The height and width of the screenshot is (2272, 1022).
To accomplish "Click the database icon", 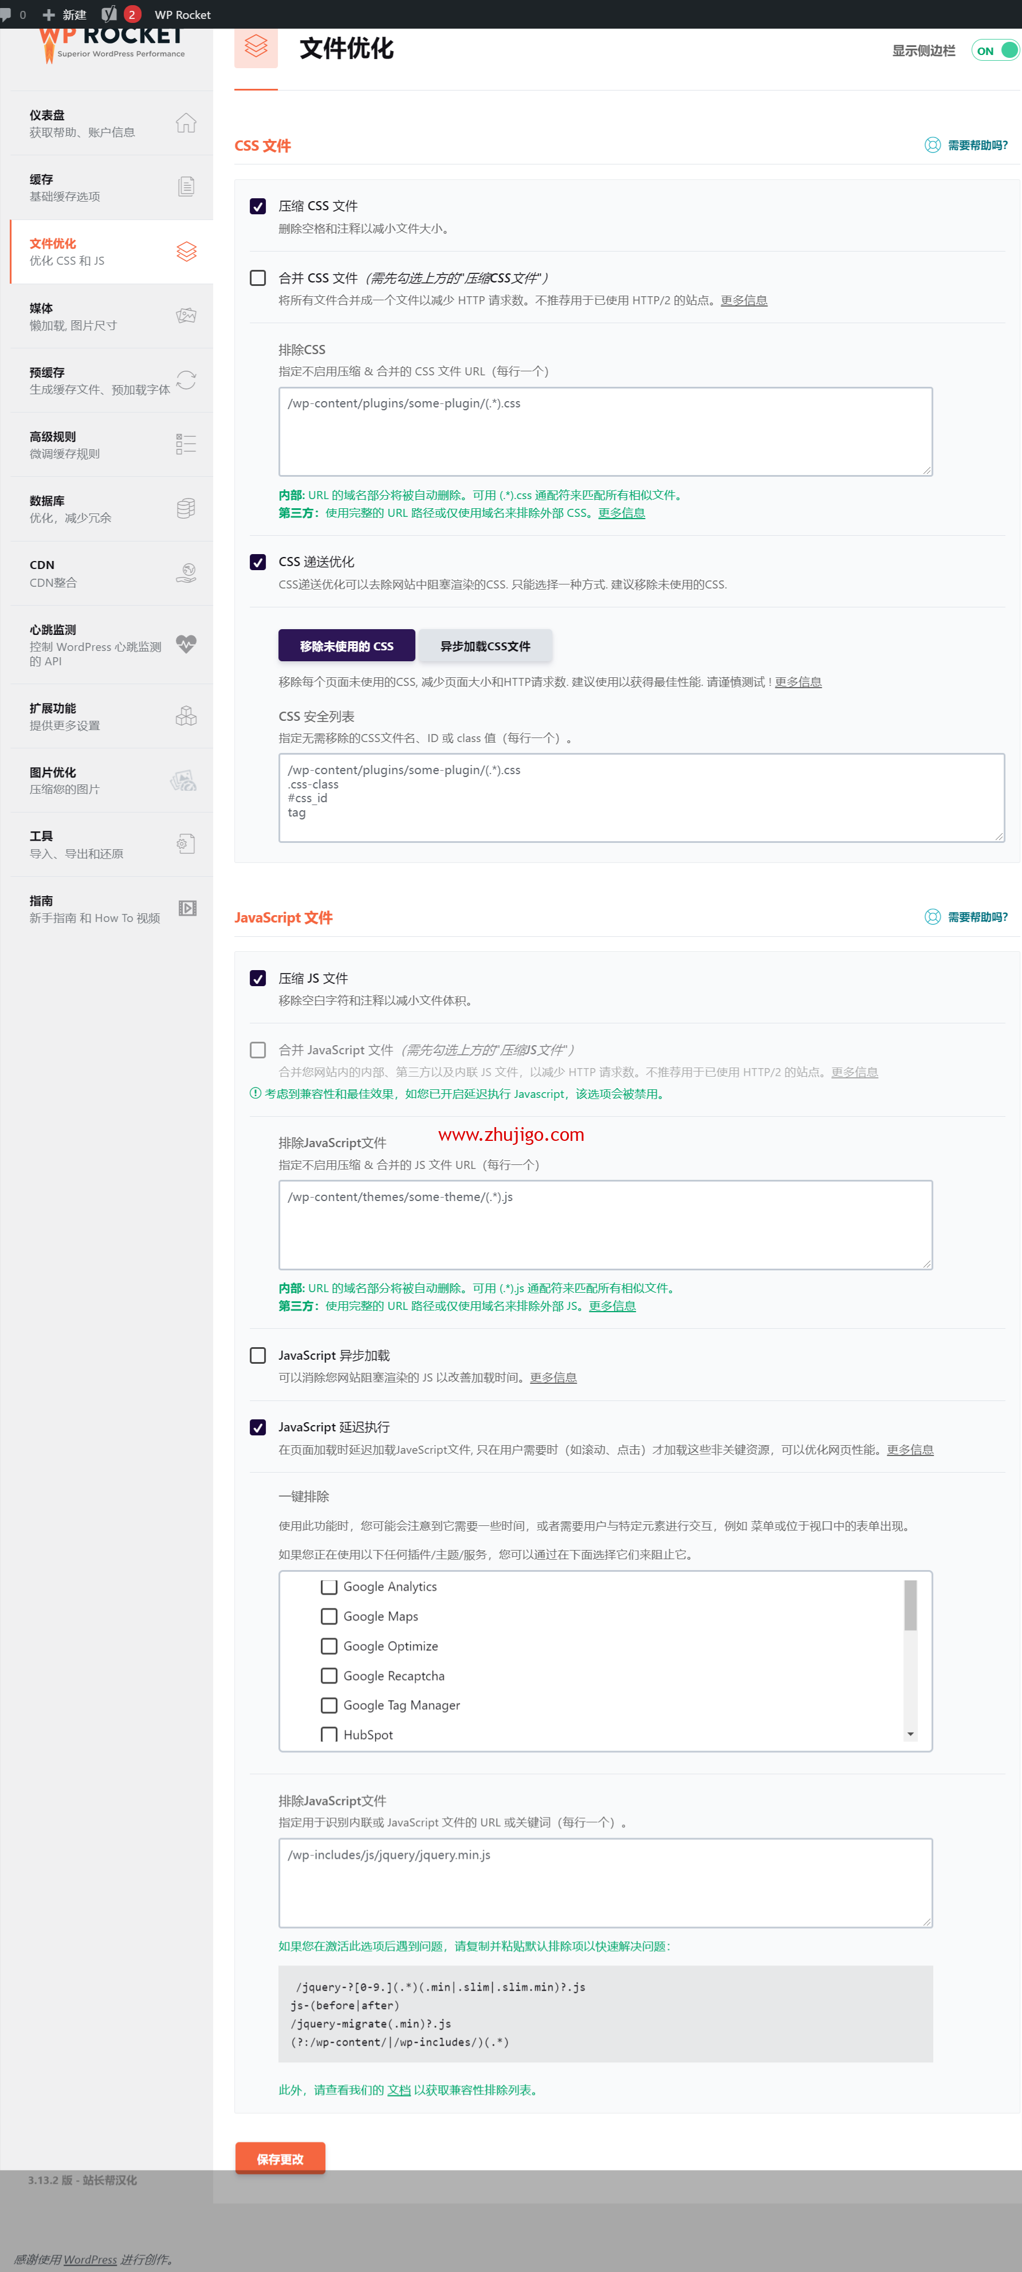I will pos(185,508).
